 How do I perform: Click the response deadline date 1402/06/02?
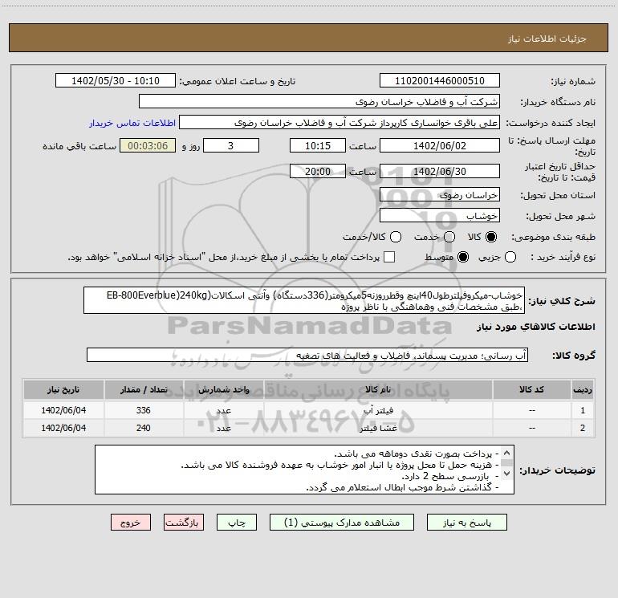[x=440, y=145]
